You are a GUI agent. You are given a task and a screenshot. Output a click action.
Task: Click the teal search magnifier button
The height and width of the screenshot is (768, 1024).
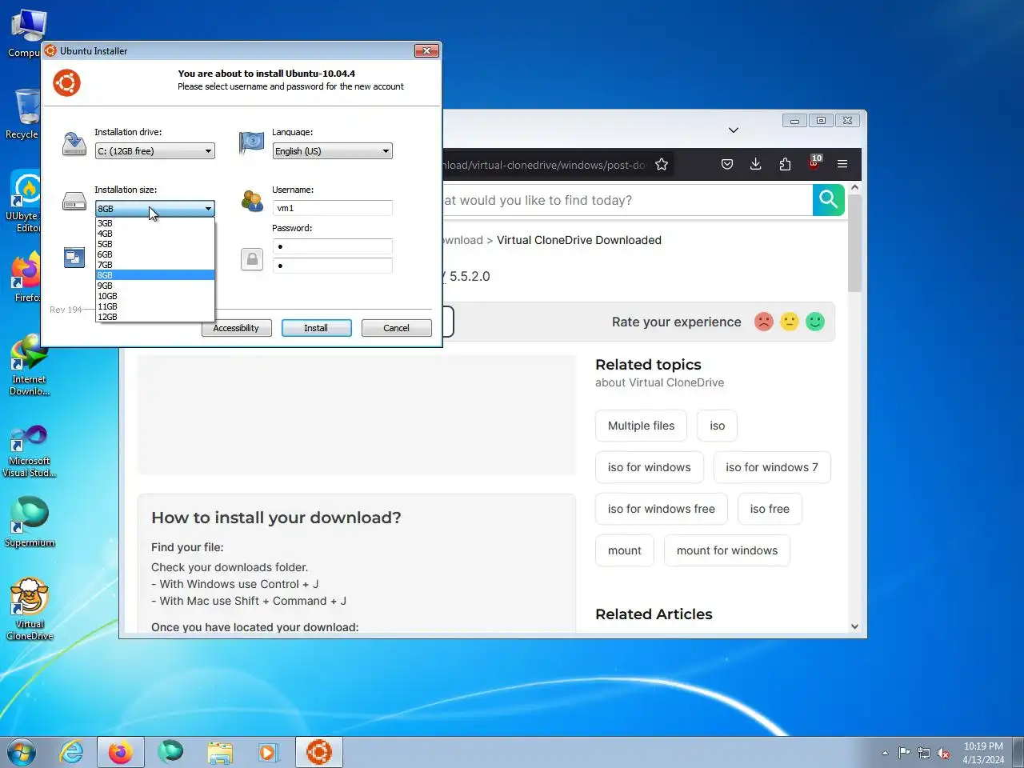coord(829,199)
